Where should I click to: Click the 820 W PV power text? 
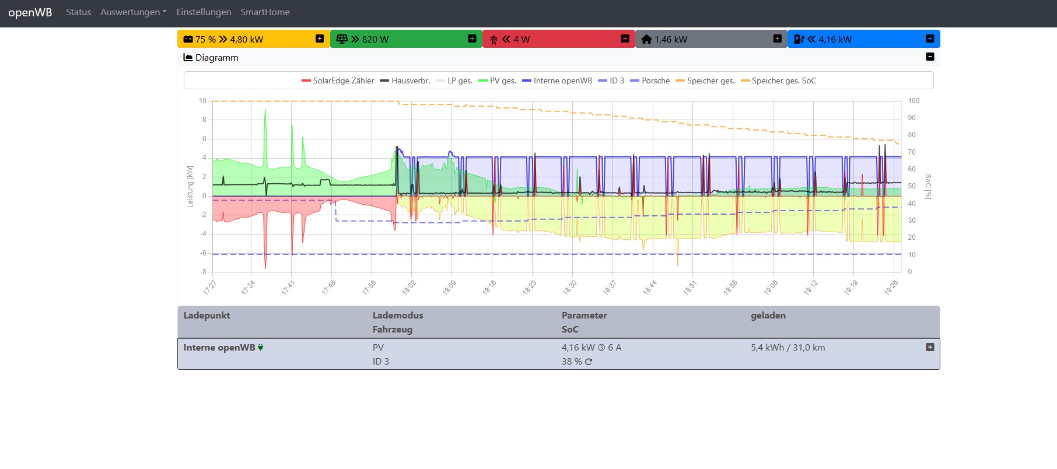[x=375, y=39]
